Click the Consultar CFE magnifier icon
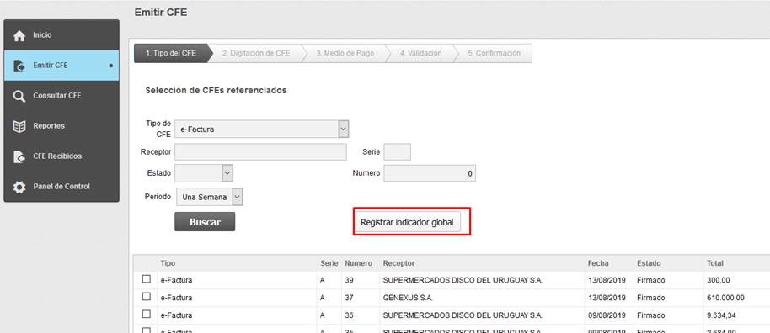The width and height of the screenshot is (770, 333). tap(19, 96)
